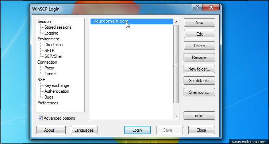Open the Bugs tree item
The width and height of the screenshot is (269, 144).
[x=49, y=97]
